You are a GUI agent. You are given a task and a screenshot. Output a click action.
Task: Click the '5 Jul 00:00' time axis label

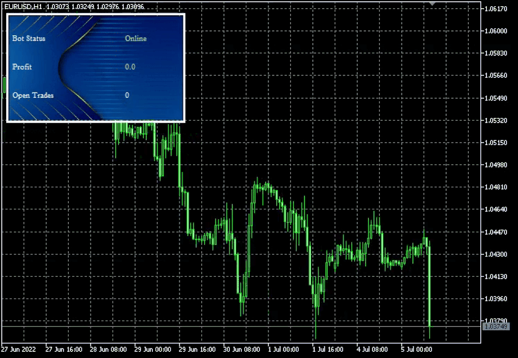click(417, 349)
